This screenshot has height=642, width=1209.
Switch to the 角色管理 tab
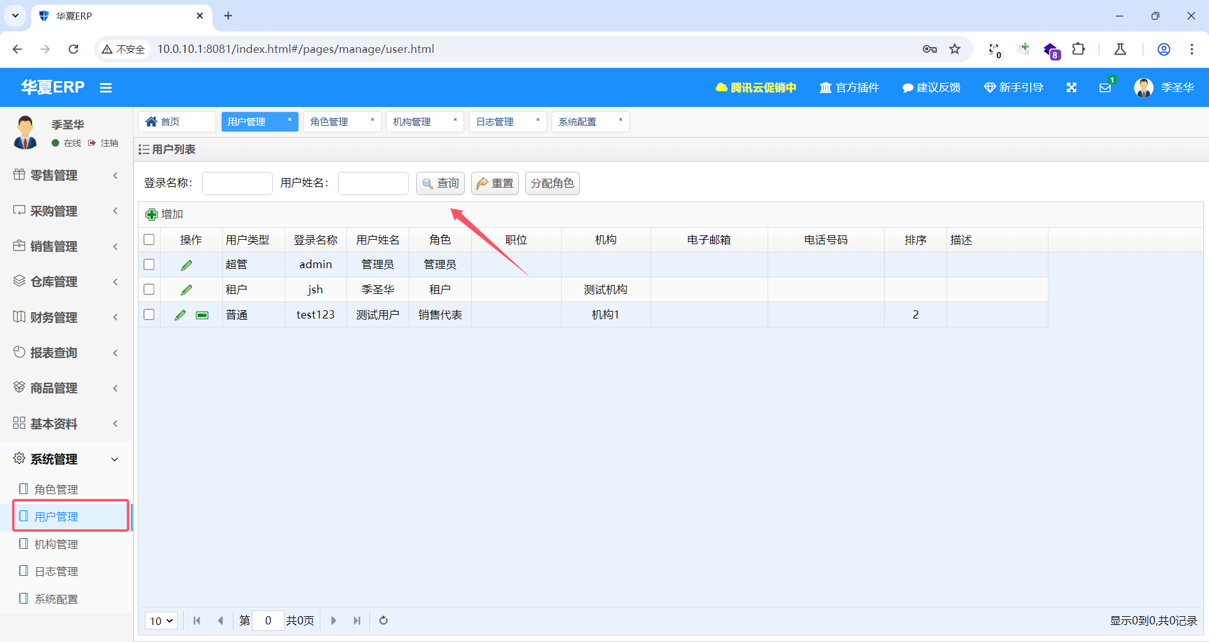pyautogui.click(x=329, y=121)
